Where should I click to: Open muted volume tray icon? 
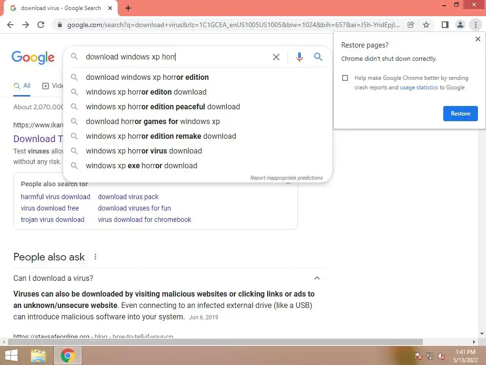click(441, 356)
